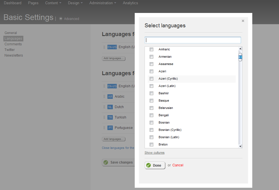Click the green checkmark on Save changes

point(106,162)
